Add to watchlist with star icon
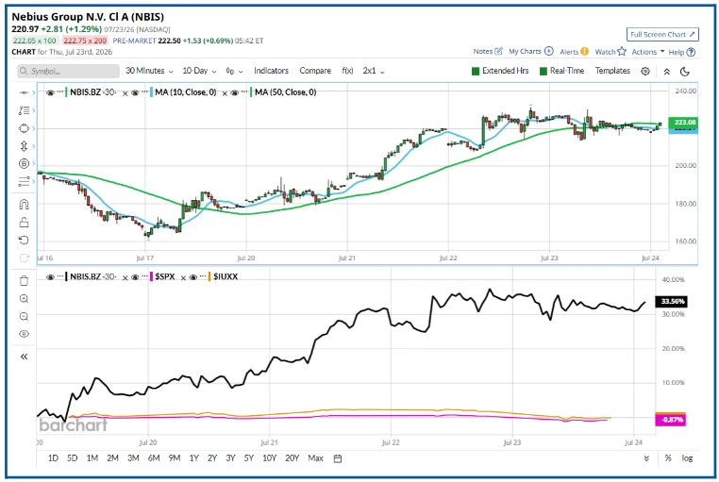 622,51
